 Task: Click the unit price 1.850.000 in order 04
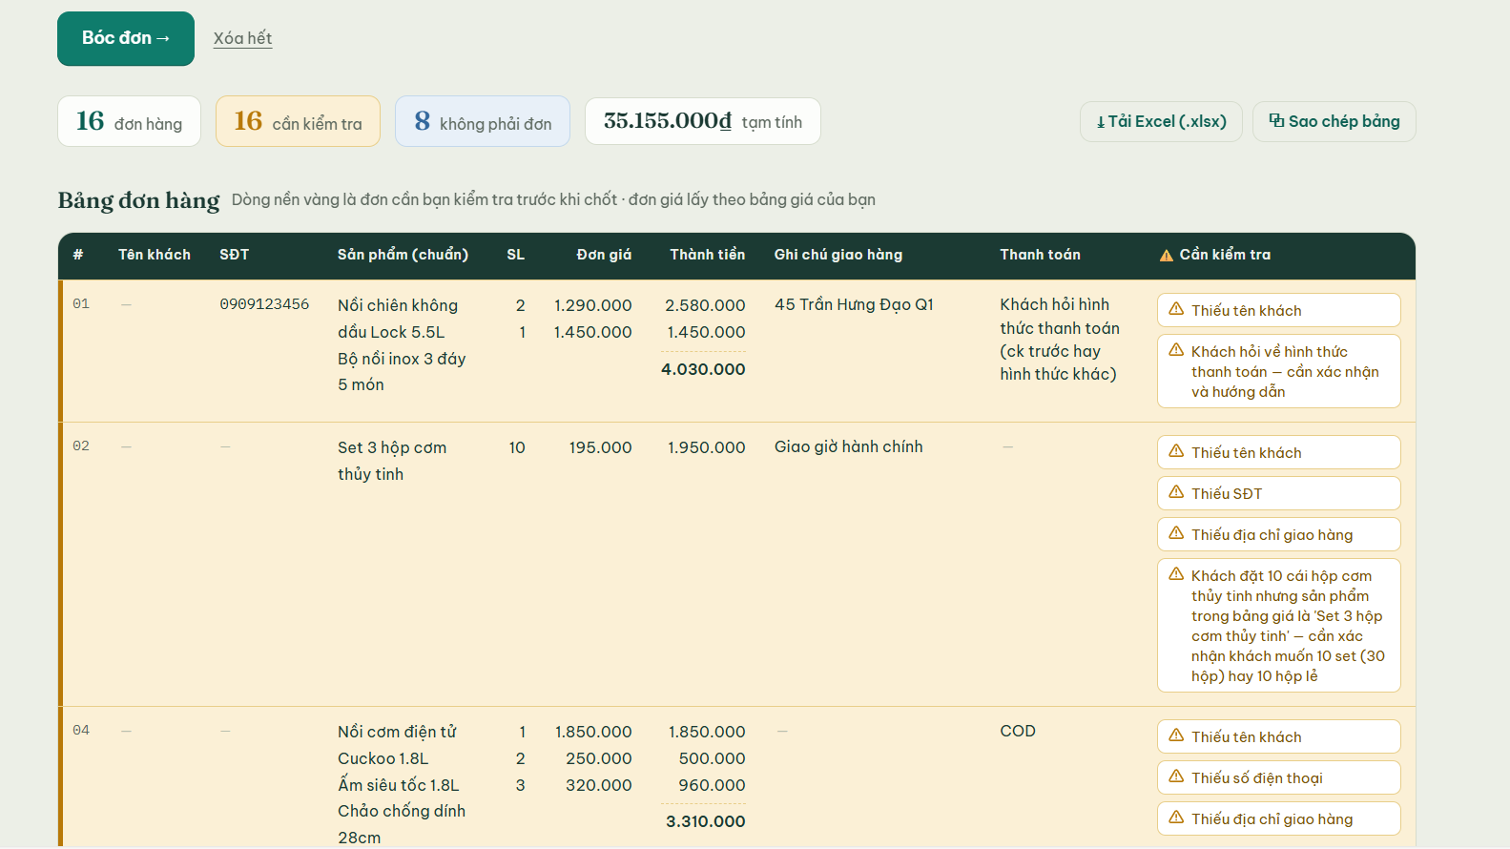click(x=593, y=732)
